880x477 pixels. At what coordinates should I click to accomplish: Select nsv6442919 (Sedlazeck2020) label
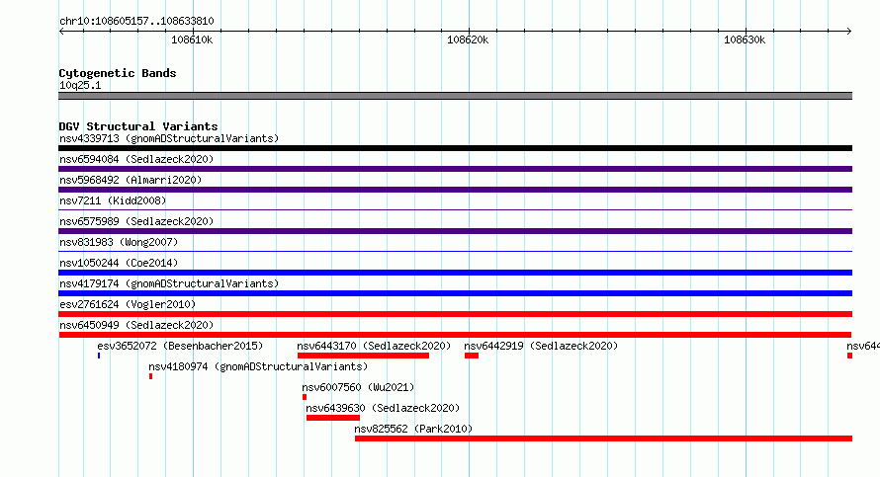541,346
